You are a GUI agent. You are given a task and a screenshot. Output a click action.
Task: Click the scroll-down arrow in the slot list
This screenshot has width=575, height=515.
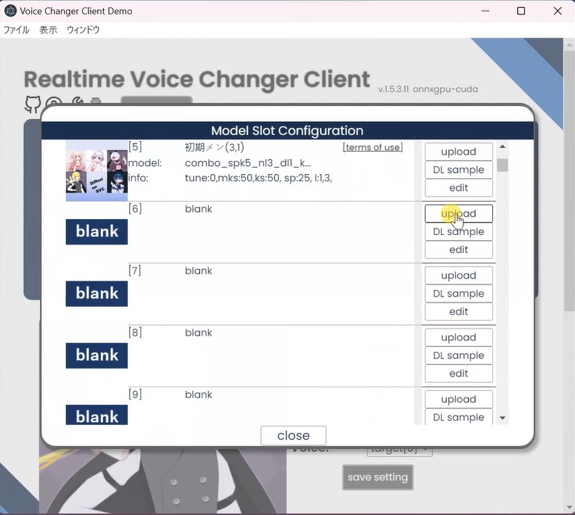point(502,419)
